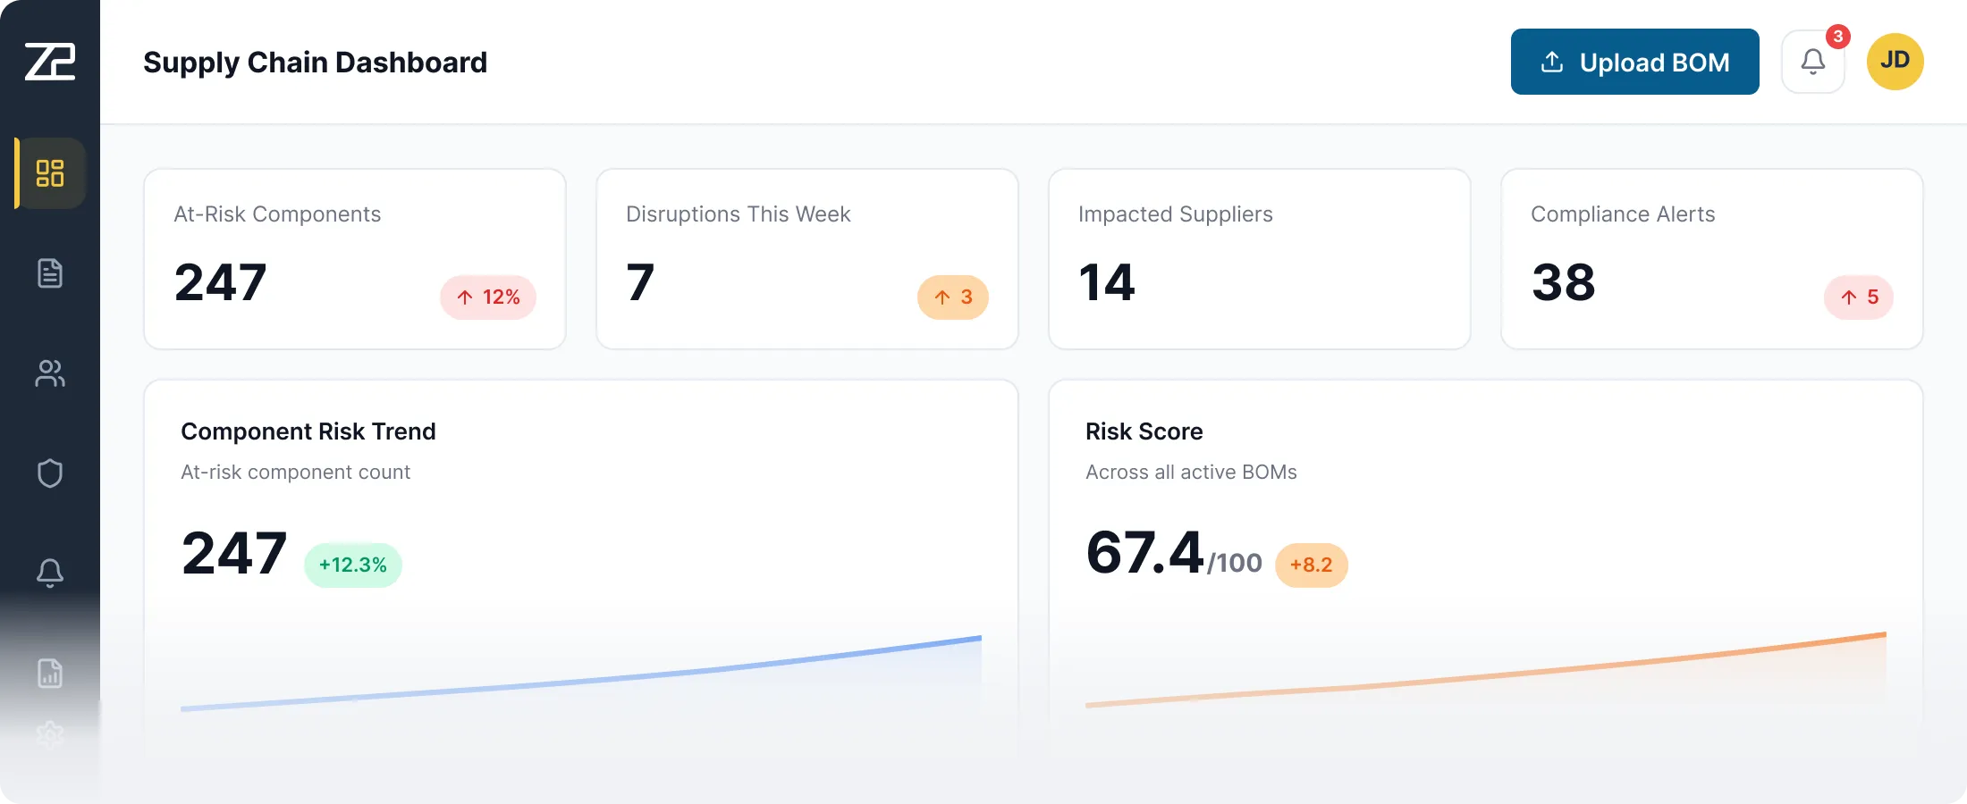Select the Impacted Suppliers card
Viewport: 1967px width, 804px height.
1260,258
